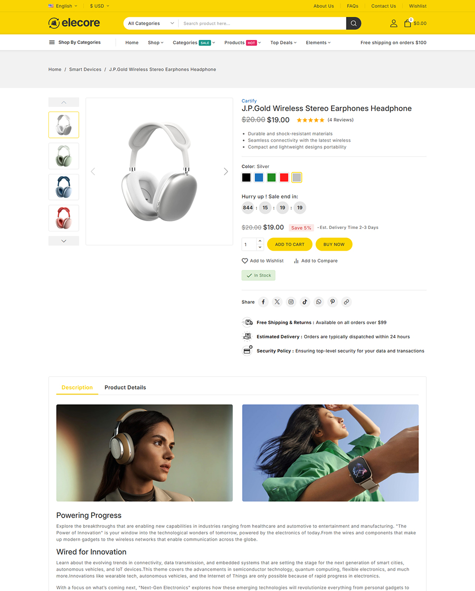This screenshot has width=475, height=591.
Task: Expand the English language selector
Action: tap(63, 6)
